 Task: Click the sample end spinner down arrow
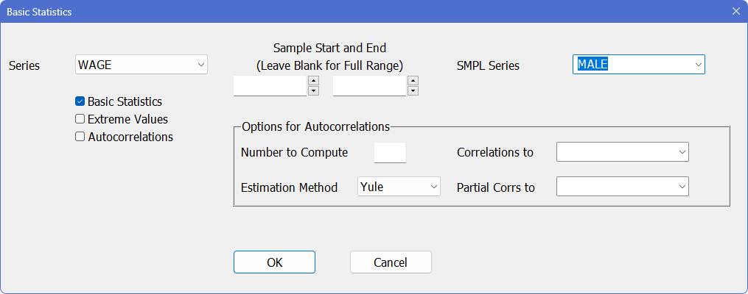pyautogui.click(x=413, y=90)
